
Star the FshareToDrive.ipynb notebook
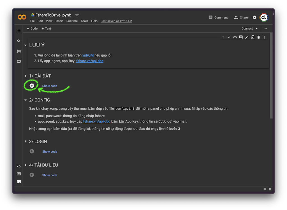pos(77,15)
